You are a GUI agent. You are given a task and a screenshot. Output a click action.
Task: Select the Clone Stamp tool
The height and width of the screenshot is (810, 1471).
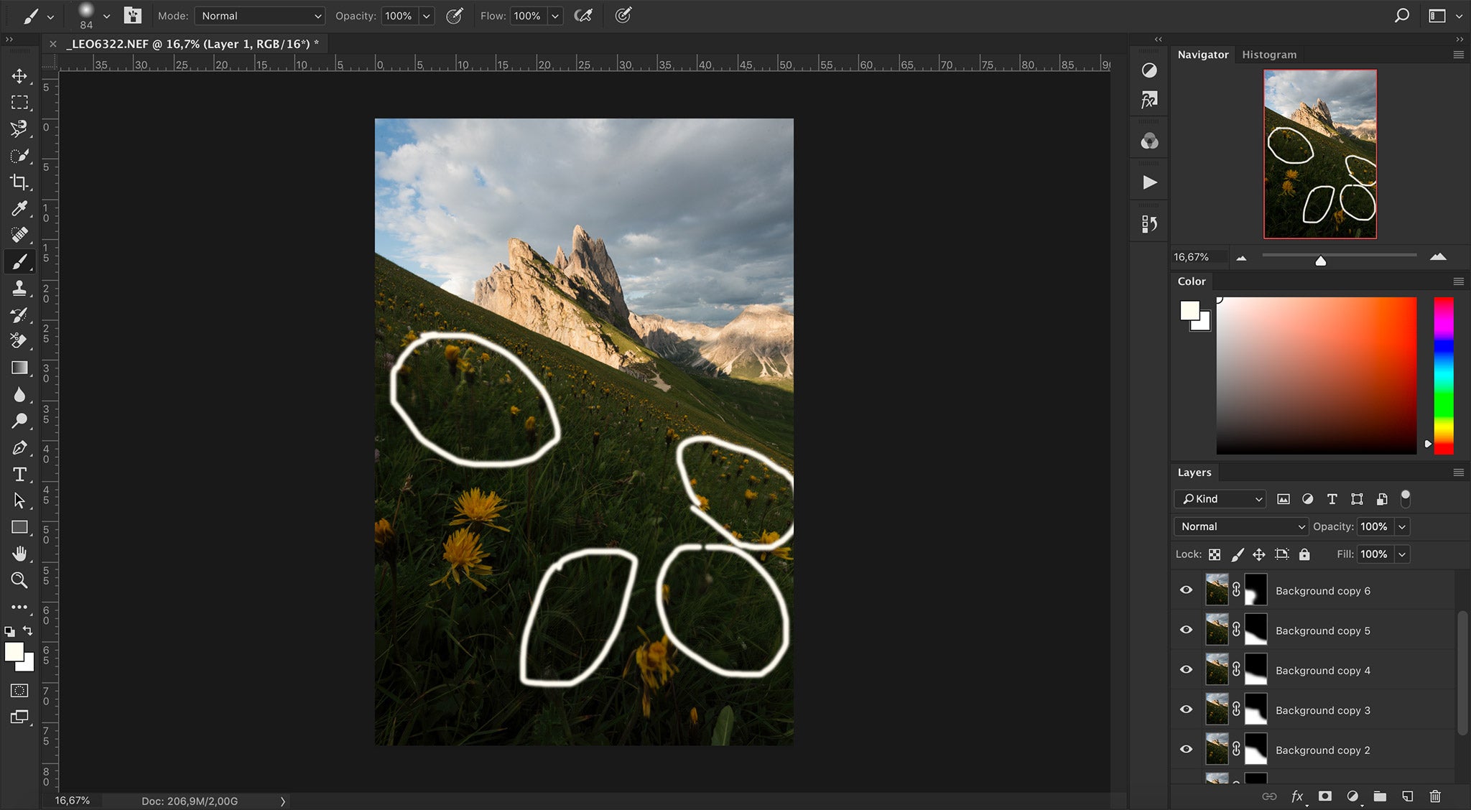pos(19,288)
